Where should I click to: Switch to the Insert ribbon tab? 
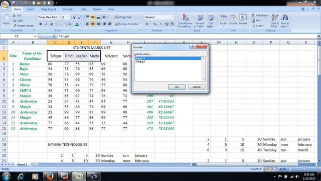(x=31, y=9)
